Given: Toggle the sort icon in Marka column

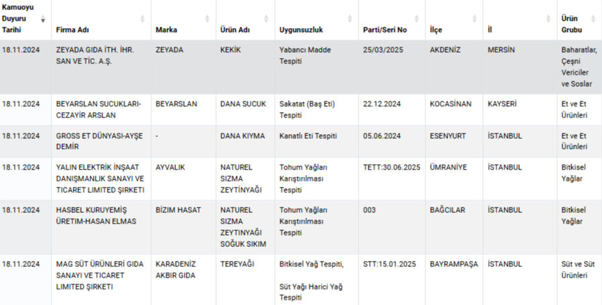Looking at the screenshot, I should point(208,19).
